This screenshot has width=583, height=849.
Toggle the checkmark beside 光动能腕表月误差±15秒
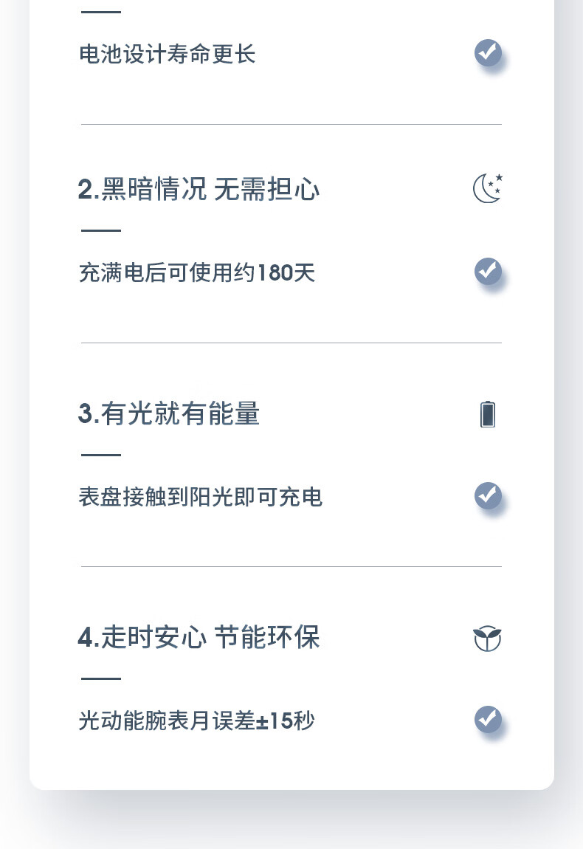pyautogui.click(x=488, y=720)
